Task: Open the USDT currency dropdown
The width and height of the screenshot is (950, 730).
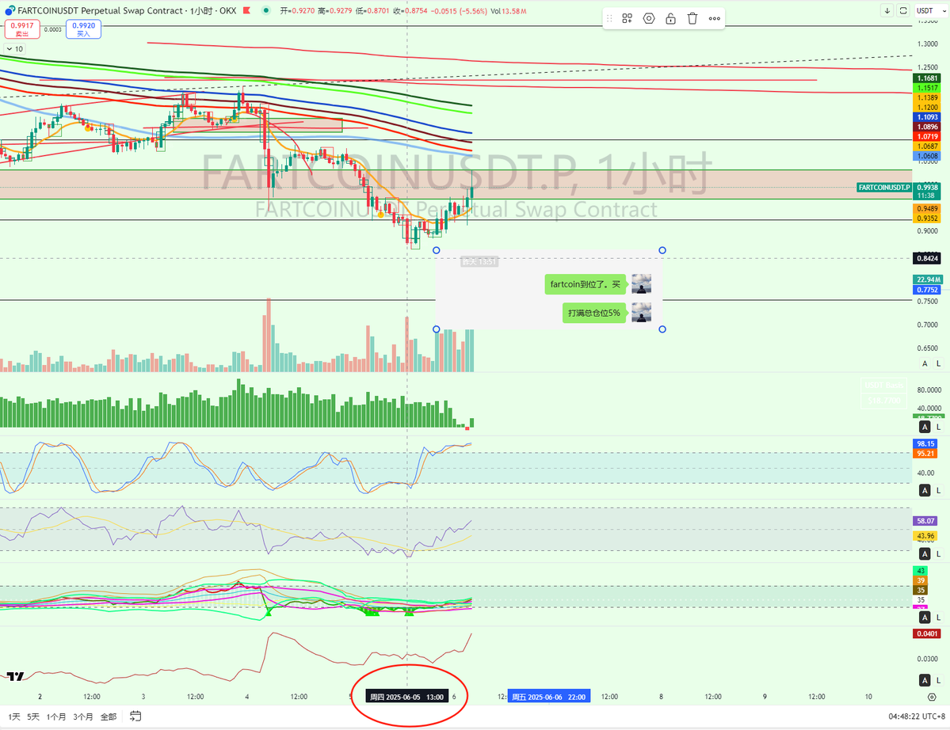Action: tap(931, 10)
